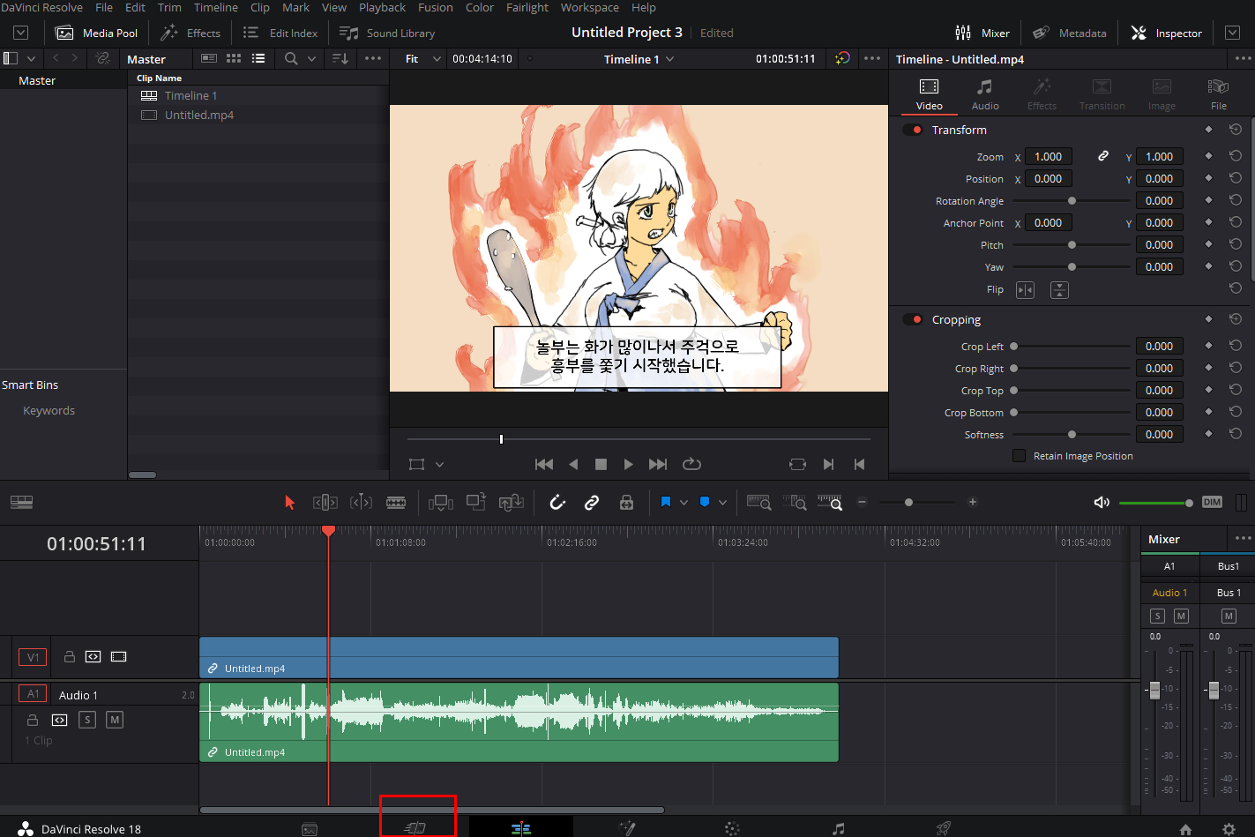Open the Timeline 1 name dropdown
The width and height of the screenshot is (1255, 837).
[x=639, y=59]
